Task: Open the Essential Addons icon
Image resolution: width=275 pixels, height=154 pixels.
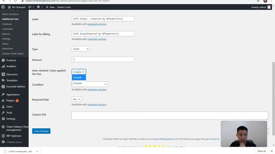Action: pos(3,86)
